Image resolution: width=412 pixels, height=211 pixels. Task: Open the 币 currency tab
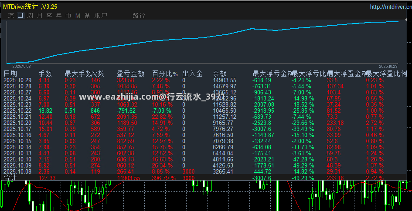coord(68,16)
